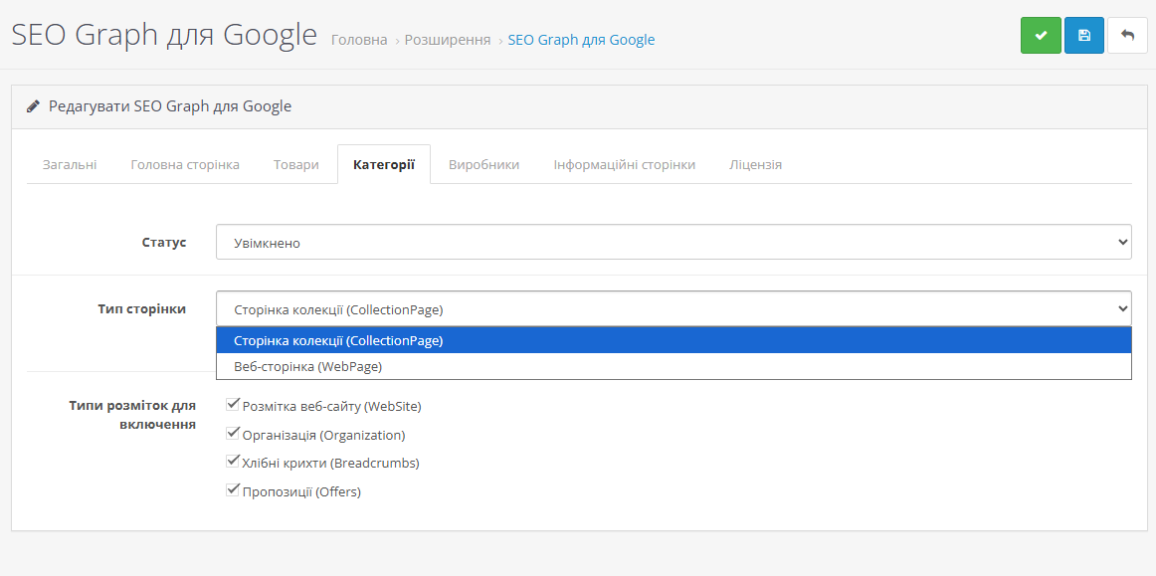This screenshot has height=576, width=1156.
Task: Toggle the WebSite markup checkbox
Action: click(x=233, y=405)
